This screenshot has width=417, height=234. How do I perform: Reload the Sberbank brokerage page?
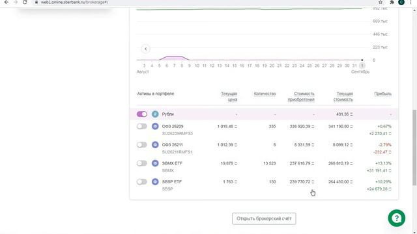tap(25, 2)
